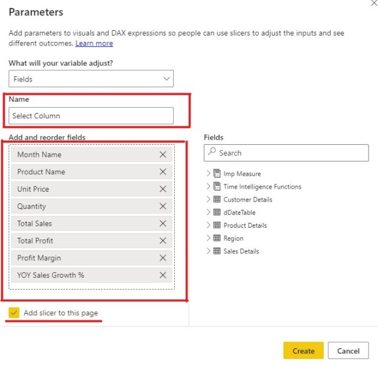Select the Profit Margin field row
378x366 pixels.
92,258
